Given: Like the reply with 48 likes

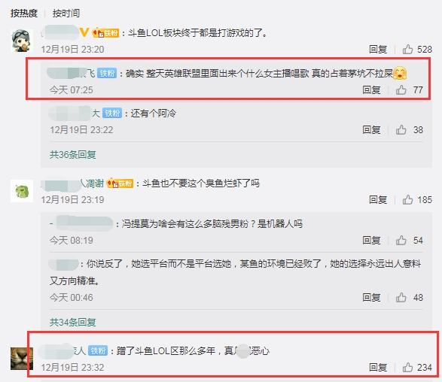Looking at the screenshot, I should click(x=401, y=297).
